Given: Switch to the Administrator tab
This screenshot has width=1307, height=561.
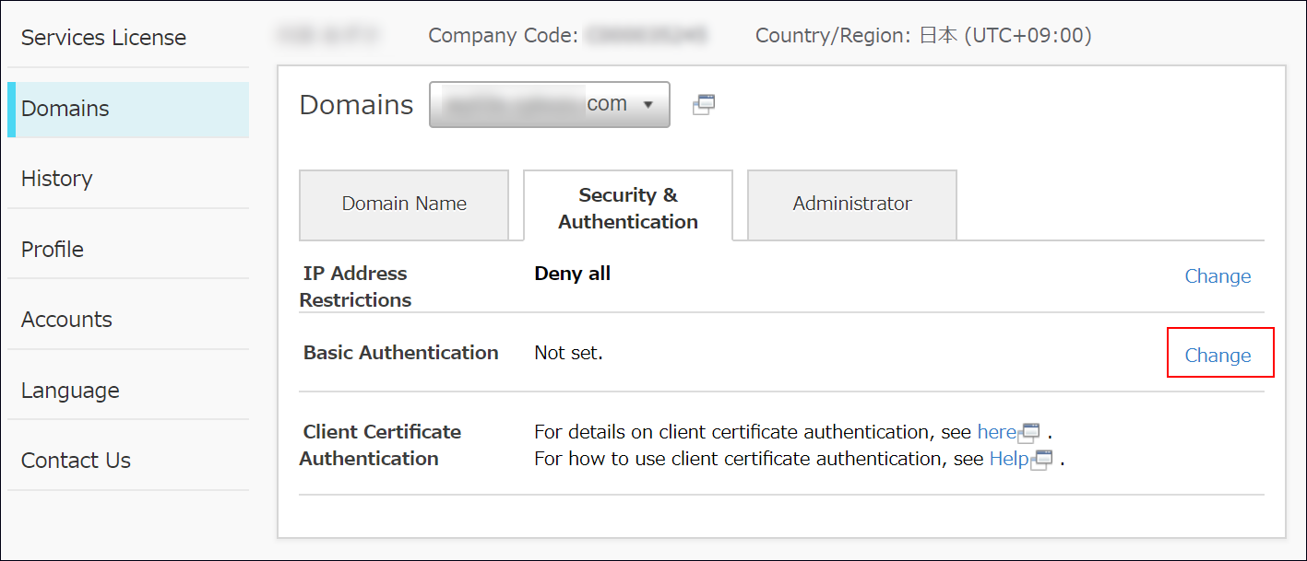Looking at the screenshot, I should (850, 204).
